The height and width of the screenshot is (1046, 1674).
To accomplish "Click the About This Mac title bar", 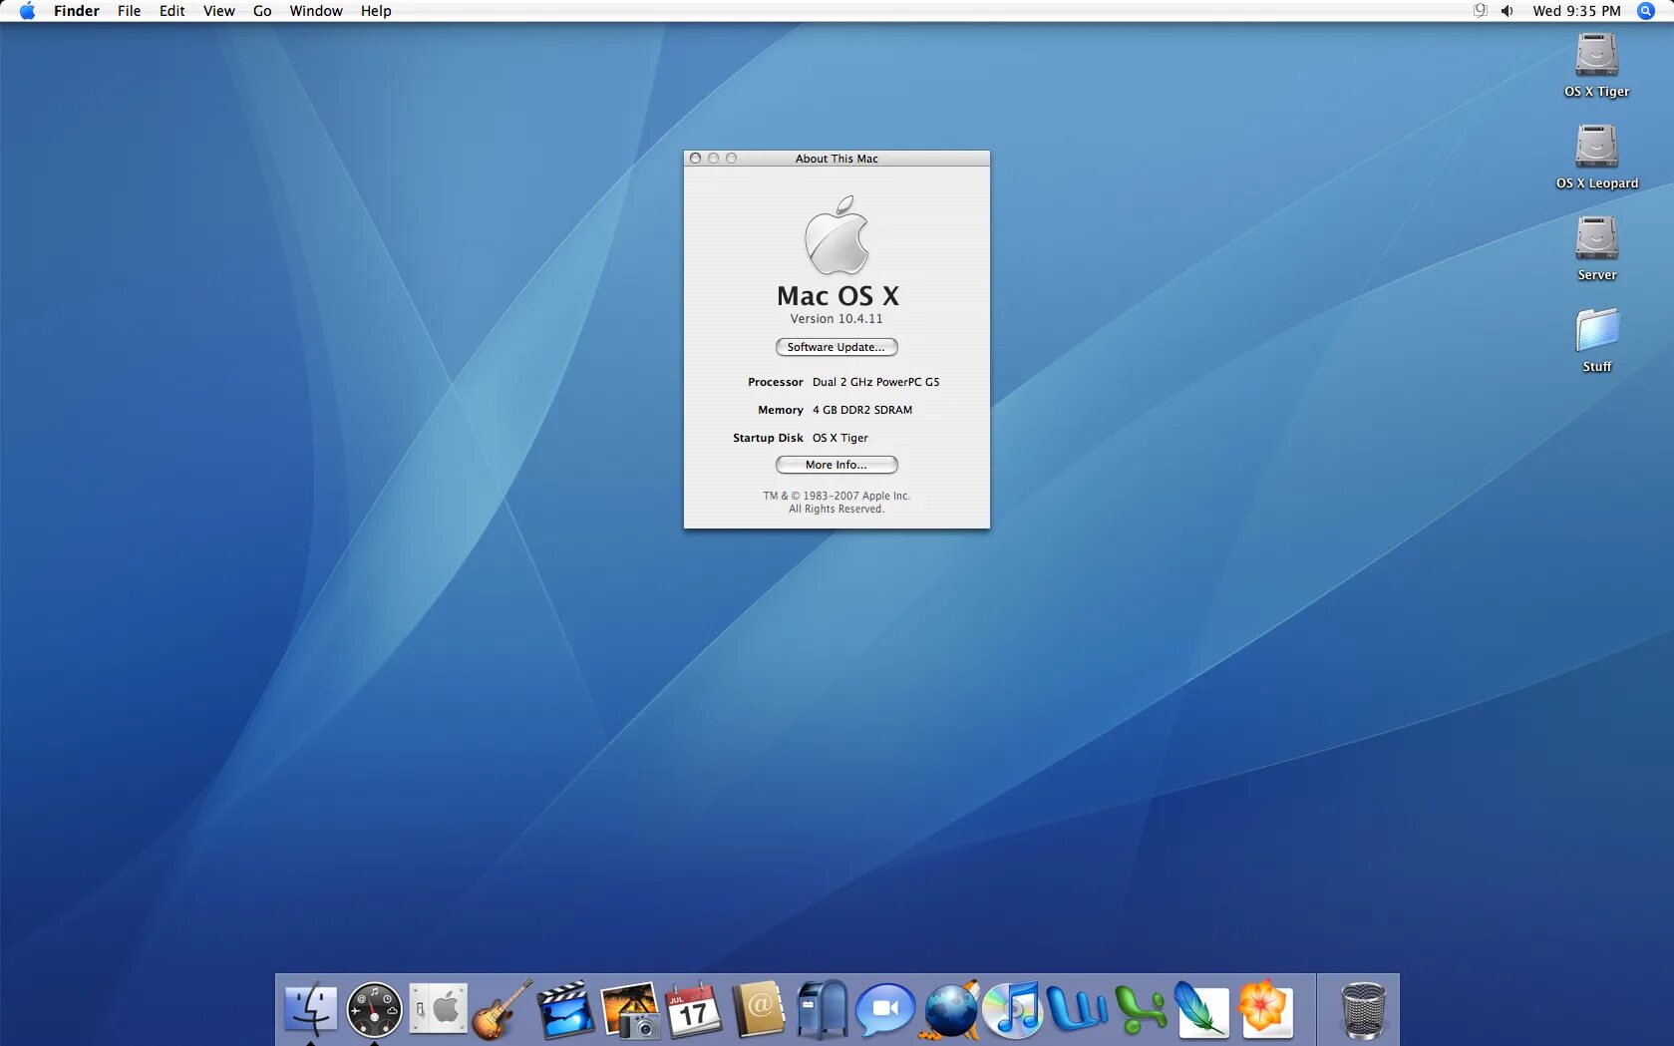I will 837,159.
